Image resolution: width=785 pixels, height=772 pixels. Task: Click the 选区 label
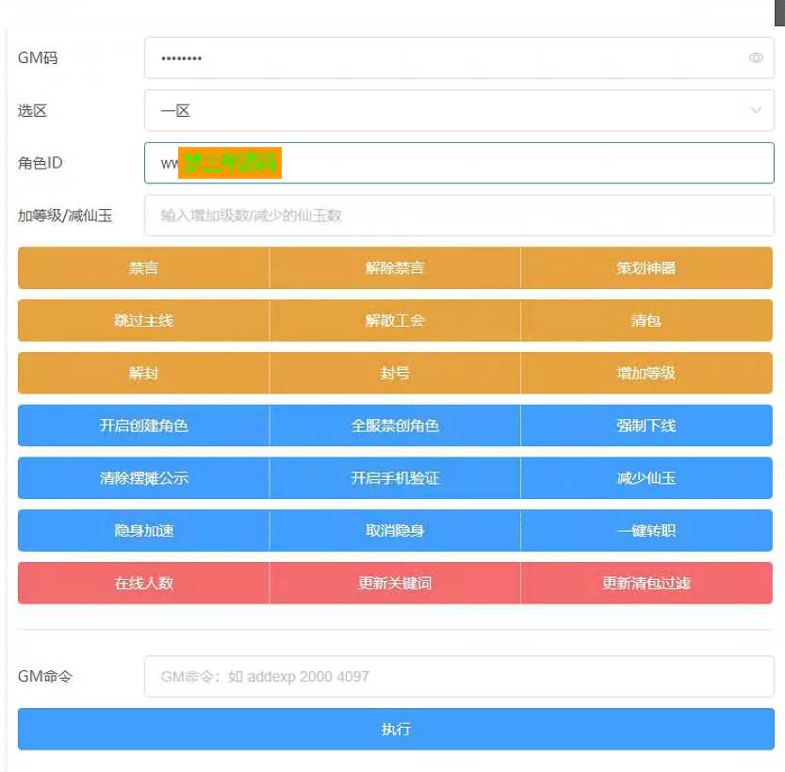(x=32, y=110)
